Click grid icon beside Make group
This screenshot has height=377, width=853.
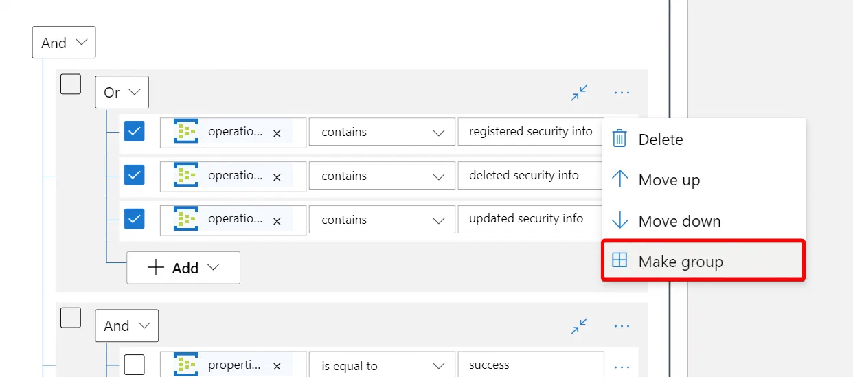(619, 260)
